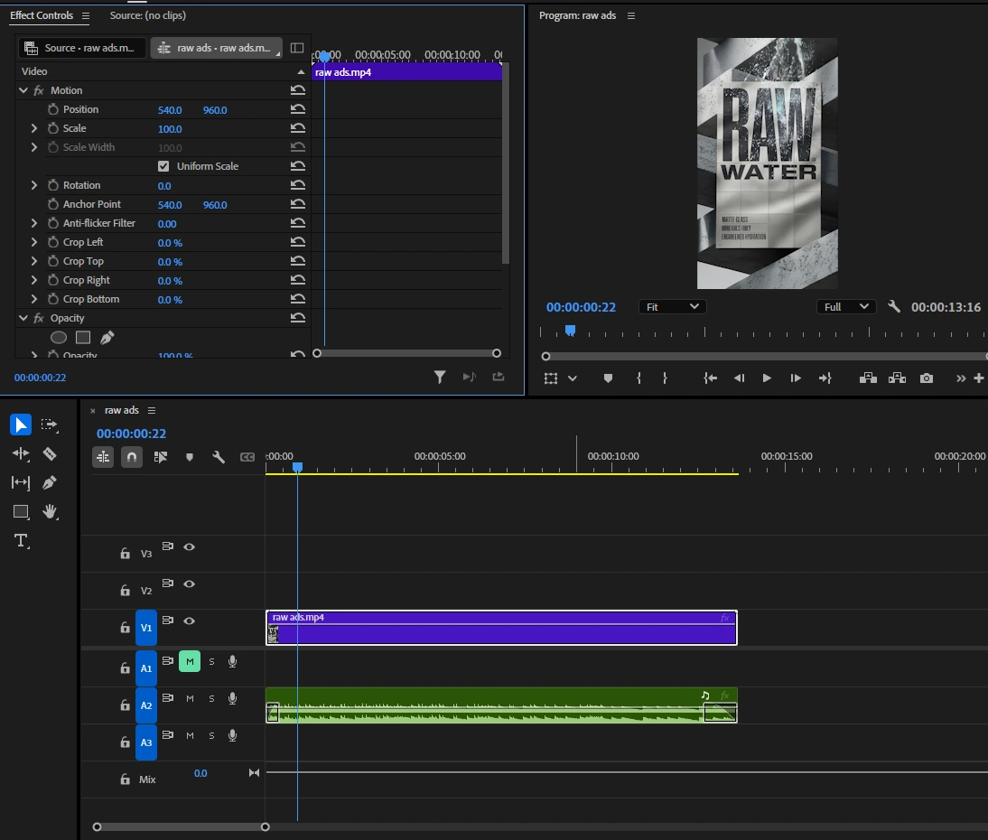Image resolution: width=988 pixels, height=840 pixels.
Task: Toggle timeline Snap magnet button
Action: coord(132,457)
